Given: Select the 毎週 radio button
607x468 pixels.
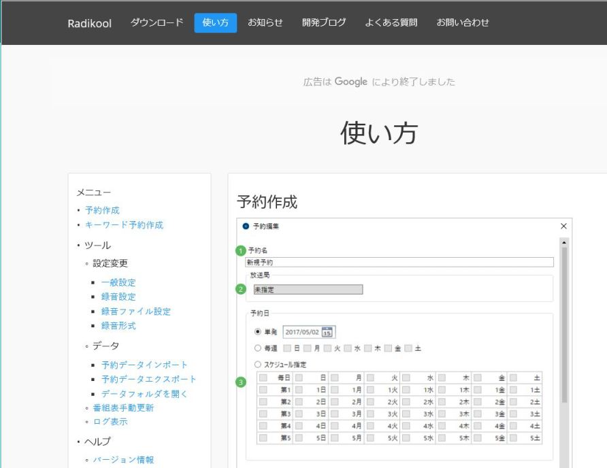Looking at the screenshot, I should click(257, 348).
